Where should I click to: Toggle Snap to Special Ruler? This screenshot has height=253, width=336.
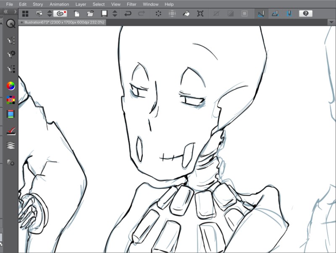click(275, 14)
